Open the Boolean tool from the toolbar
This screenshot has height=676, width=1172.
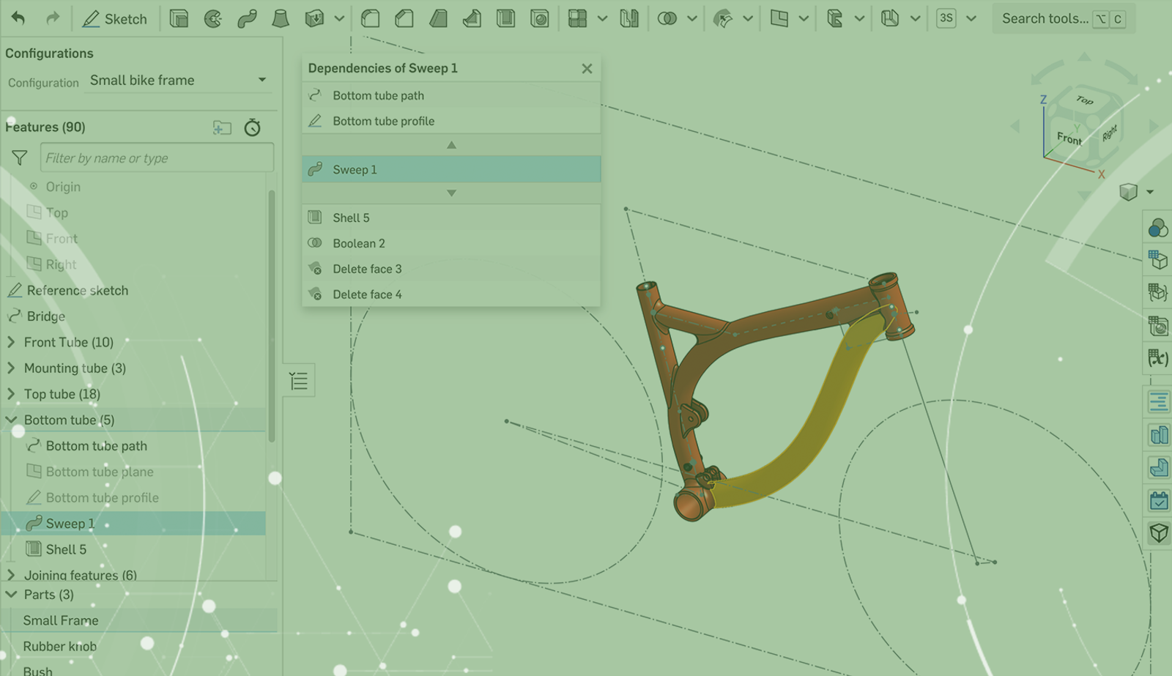[x=667, y=19]
